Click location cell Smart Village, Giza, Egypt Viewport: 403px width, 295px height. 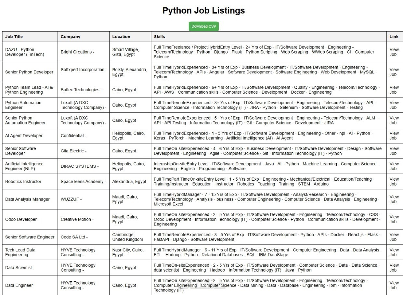pos(130,52)
